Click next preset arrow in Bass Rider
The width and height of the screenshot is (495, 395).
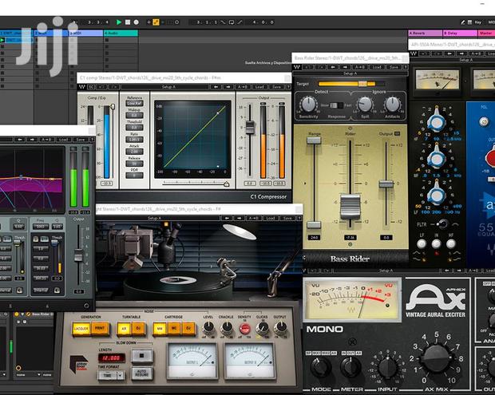[346, 67]
